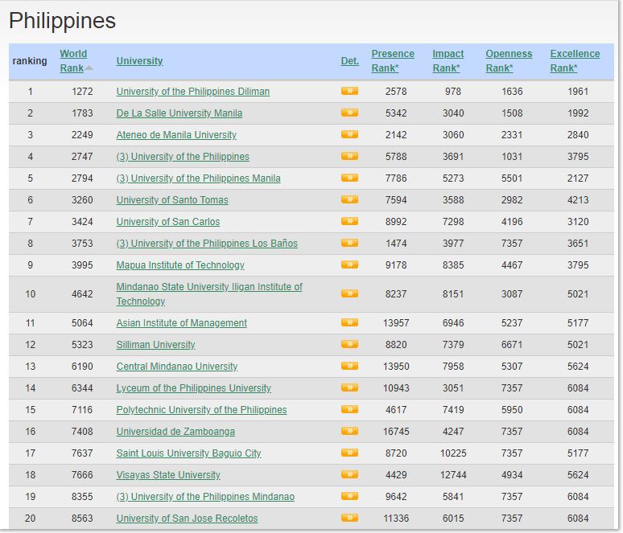Image resolution: width=623 pixels, height=533 pixels.
Task: Select world rank value 1272
Action: click(x=82, y=92)
